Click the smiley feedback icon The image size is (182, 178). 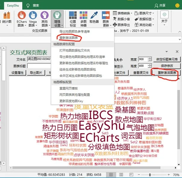tap(177, 5)
